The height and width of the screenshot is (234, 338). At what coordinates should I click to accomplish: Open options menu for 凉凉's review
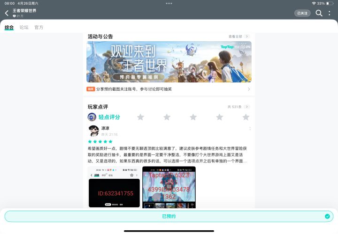click(250, 129)
